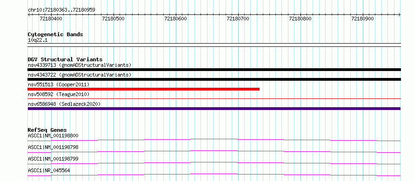Select ruler position 72180400
This screenshot has height=181, width=414.
point(51,19)
